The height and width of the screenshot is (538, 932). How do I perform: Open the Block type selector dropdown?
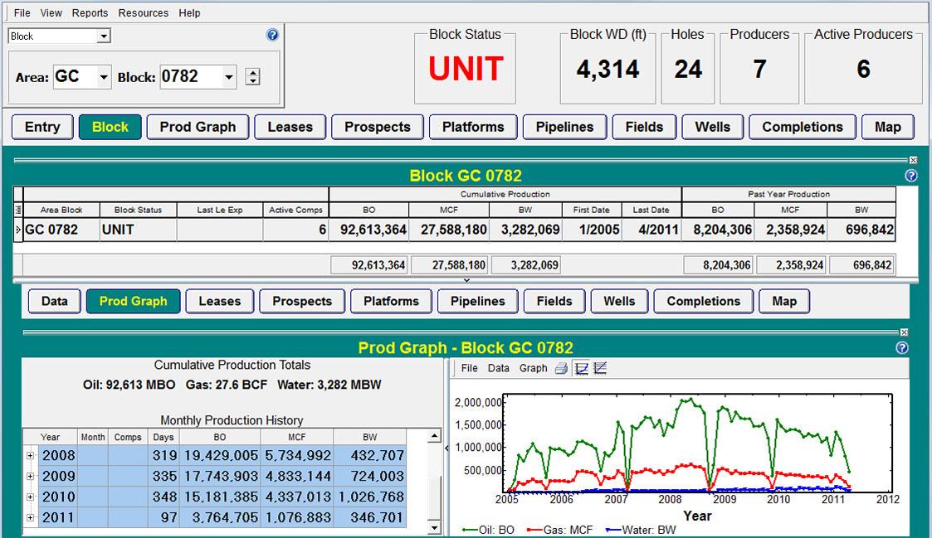tap(104, 36)
